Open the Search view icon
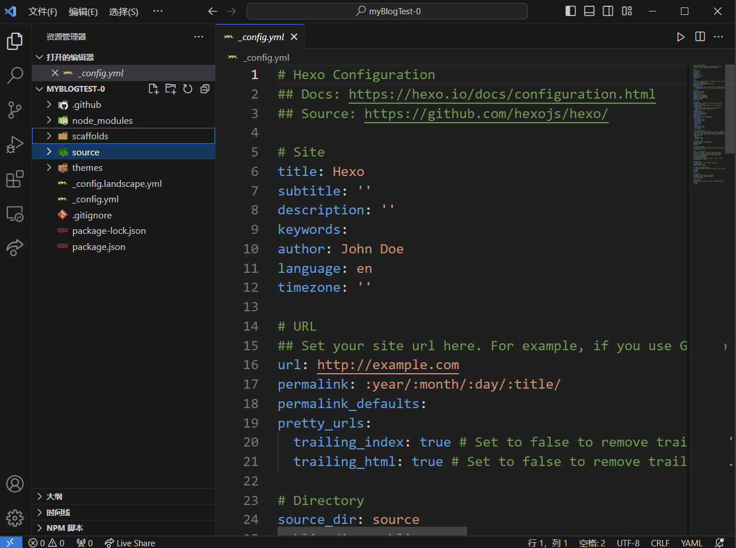The image size is (736, 548). (x=15, y=75)
